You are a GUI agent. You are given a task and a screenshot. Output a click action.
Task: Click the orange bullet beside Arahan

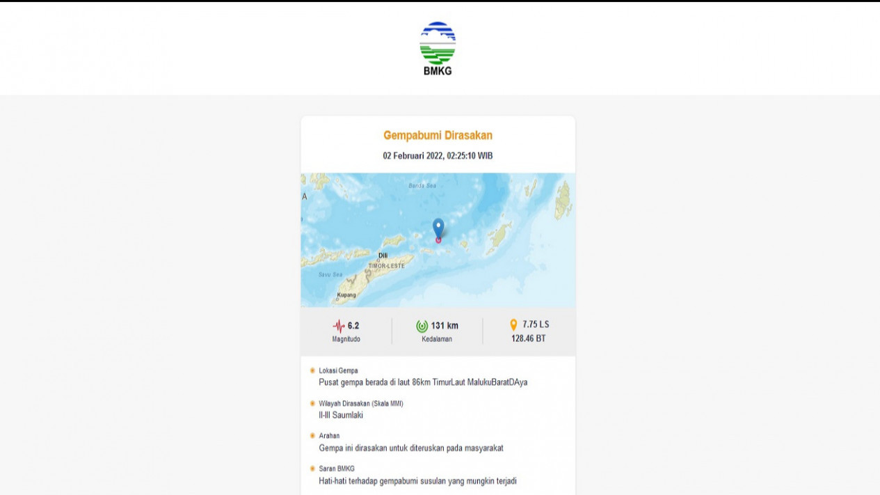click(311, 436)
